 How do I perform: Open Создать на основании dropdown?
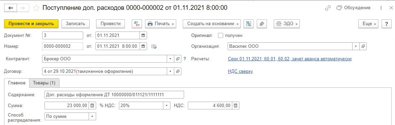click(x=212, y=24)
